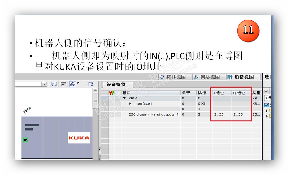
Task: Click the NAME labels toolbar icon
Action: pos(63,84)
